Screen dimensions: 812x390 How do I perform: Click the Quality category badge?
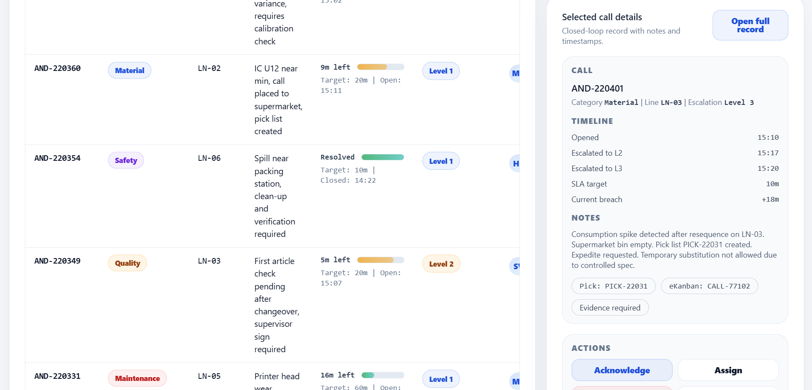pyautogui.click(x=127, y=263)
